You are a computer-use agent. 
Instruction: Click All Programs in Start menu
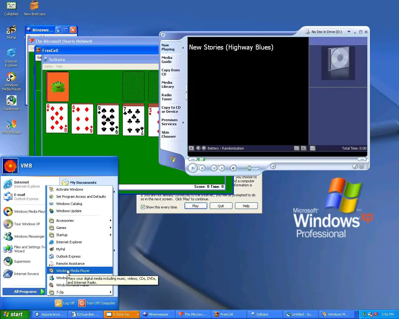click(x=24, y=292)
